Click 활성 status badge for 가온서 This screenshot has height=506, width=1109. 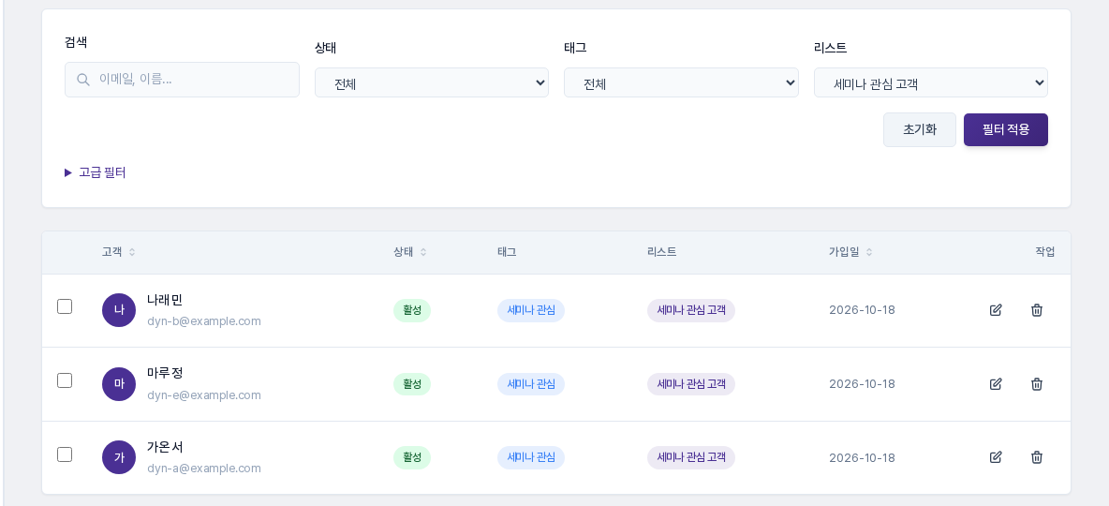(411, 457)
